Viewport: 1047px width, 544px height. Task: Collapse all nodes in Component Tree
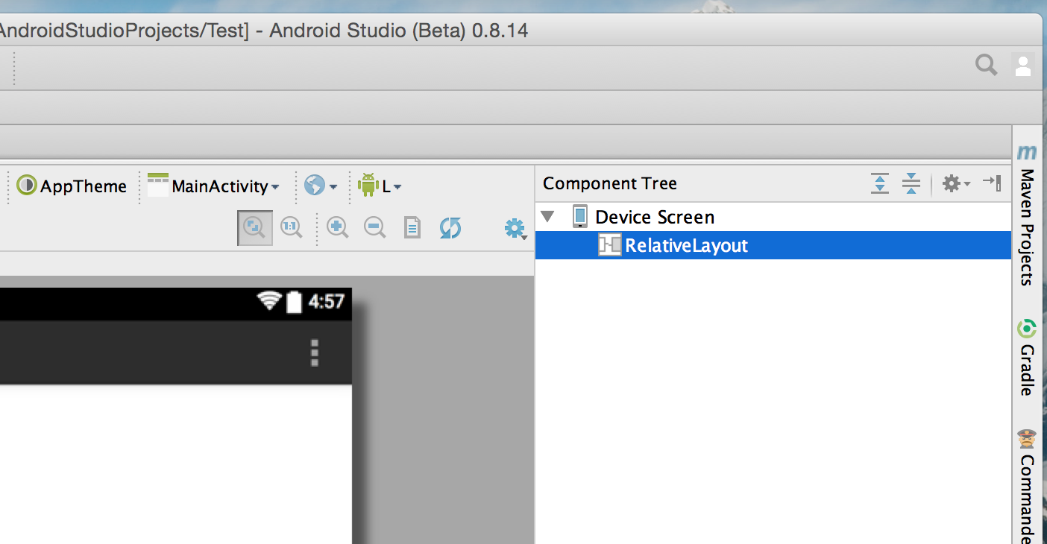[x=911, y=183]
